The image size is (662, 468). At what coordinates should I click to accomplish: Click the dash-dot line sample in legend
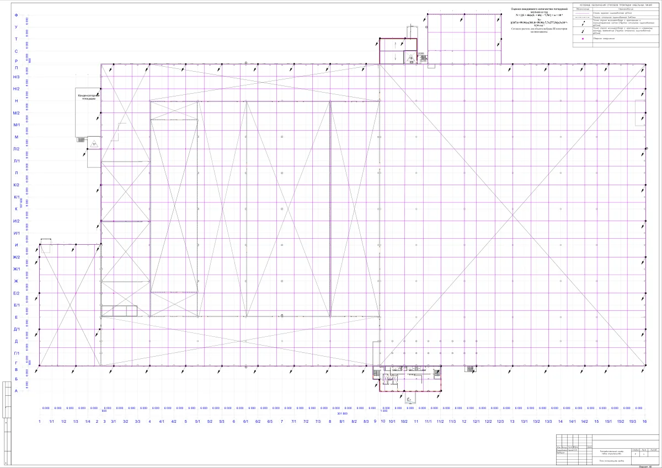583,17
